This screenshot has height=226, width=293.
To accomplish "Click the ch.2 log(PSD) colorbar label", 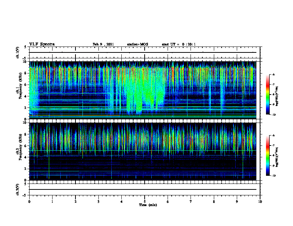I will pos(277,157).
